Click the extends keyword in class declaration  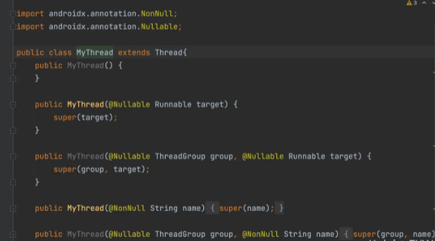(134, 52)
